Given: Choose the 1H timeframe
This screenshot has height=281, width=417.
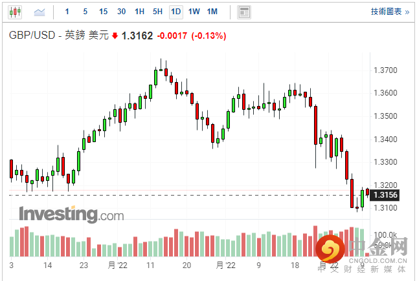Looking at the screenshot, I should pyautogui.click(x=139, y=12).
